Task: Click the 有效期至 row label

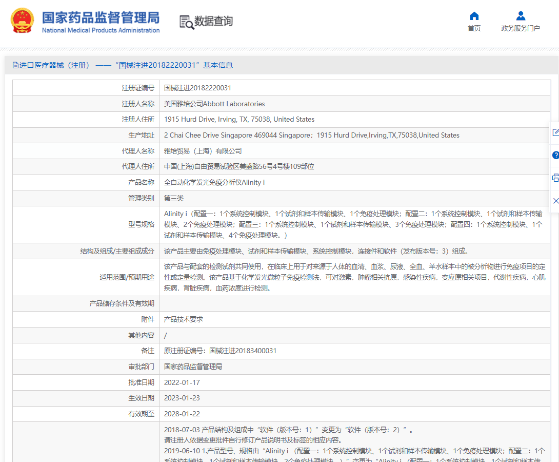Action: click(x=141, y=414)
